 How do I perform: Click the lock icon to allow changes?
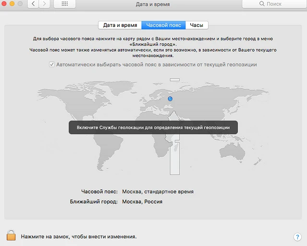click(11, 235)
